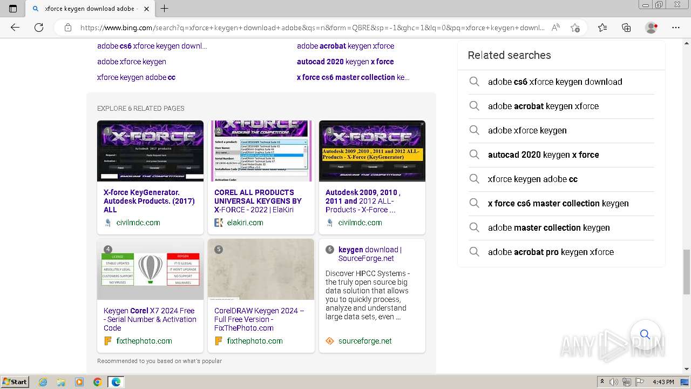Open the Favorites list

click(x=602, y=28)
